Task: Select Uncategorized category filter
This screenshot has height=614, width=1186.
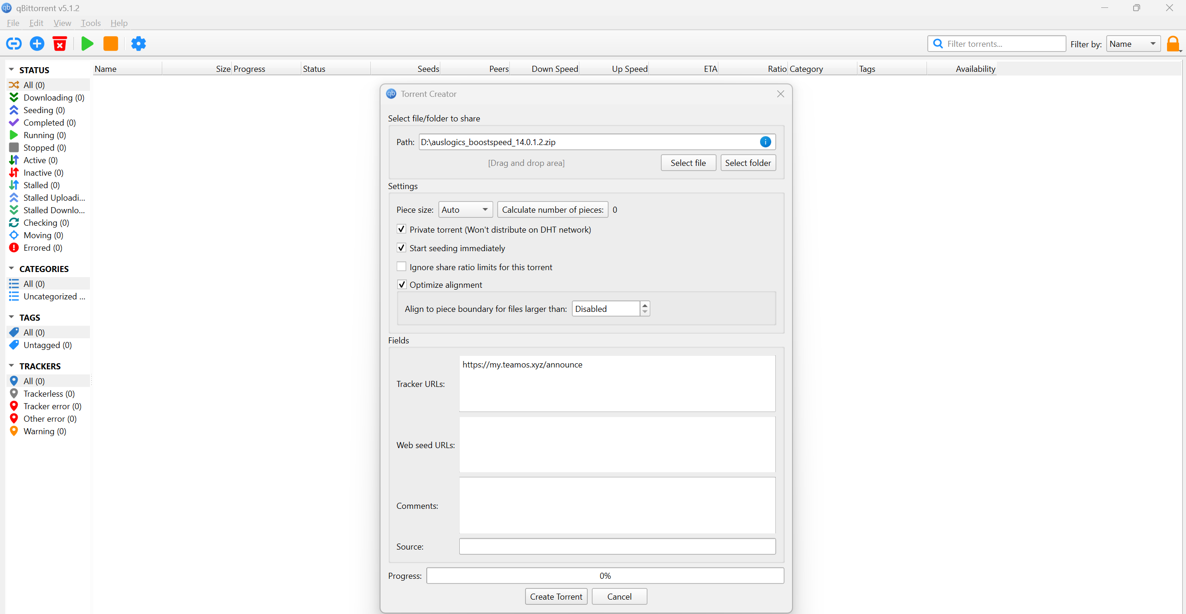Action: [x=47, y=296]
